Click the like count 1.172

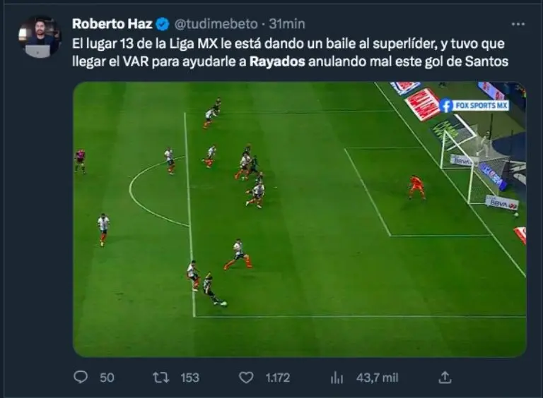(278, 378)
